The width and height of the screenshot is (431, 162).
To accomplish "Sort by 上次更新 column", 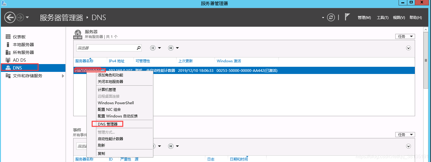I will coord(185,61).
